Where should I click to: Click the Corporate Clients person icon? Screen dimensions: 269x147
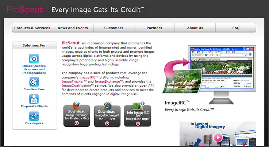click(x=34, y=99)
